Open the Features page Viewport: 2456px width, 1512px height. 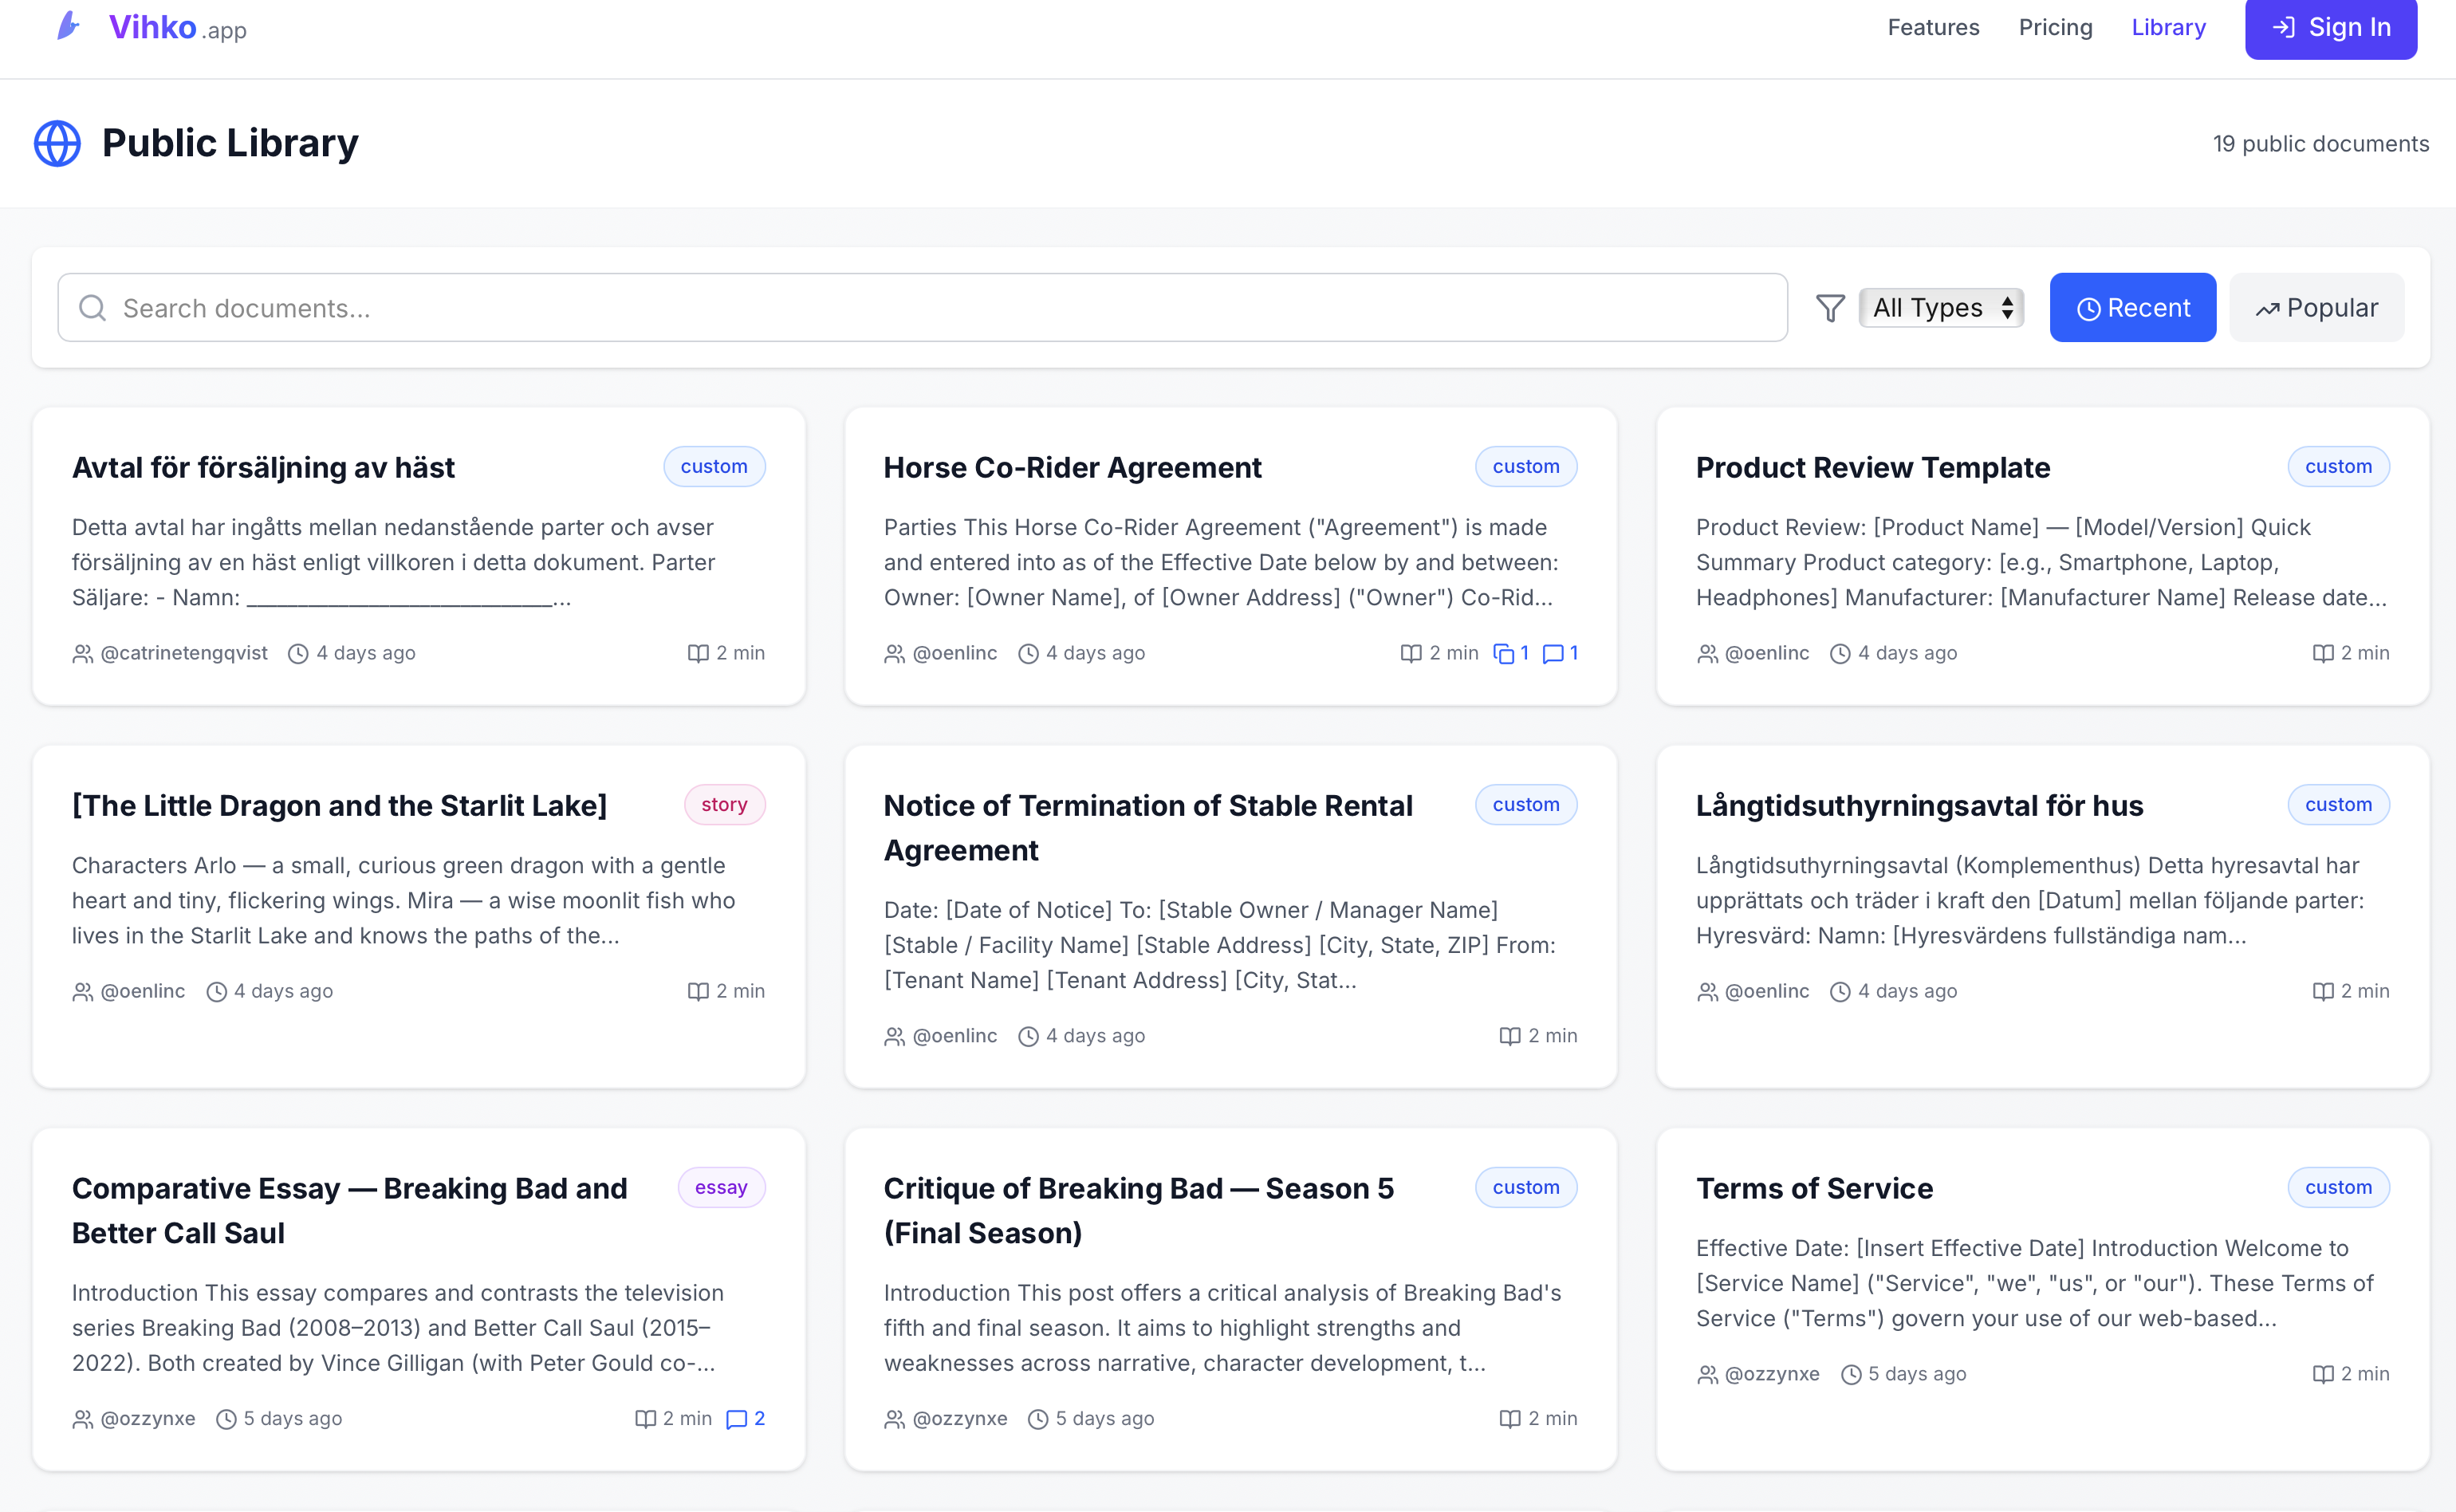tap(1932, 27)
